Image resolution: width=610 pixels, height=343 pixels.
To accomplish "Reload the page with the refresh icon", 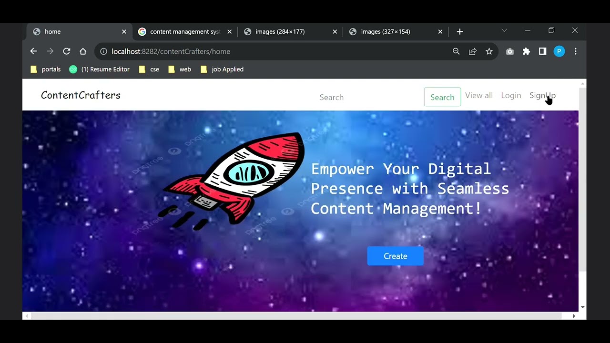I will [67, 51].
